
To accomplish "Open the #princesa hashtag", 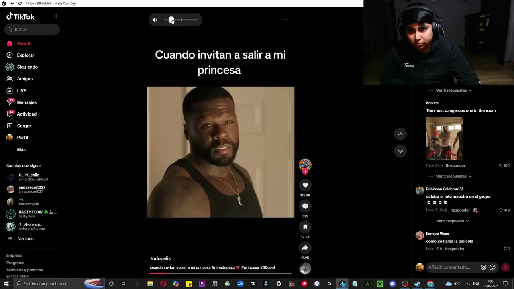I will point(250,267).
